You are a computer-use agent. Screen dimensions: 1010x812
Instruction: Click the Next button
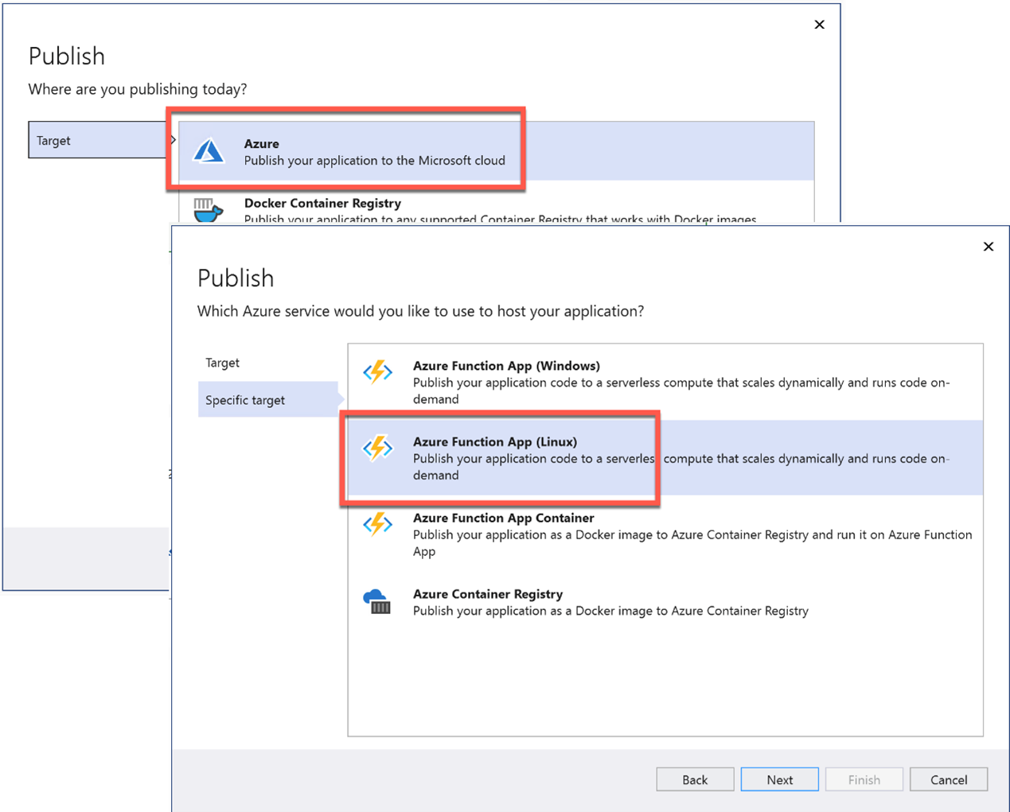tap(779, 779)
